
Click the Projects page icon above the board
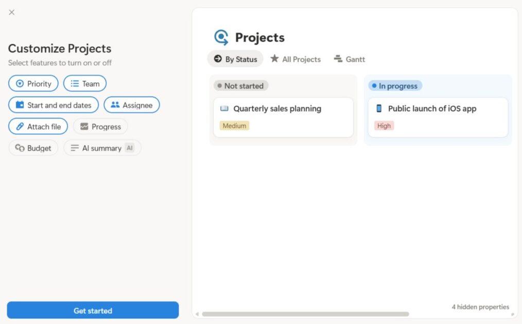click(x=221, y=37)
